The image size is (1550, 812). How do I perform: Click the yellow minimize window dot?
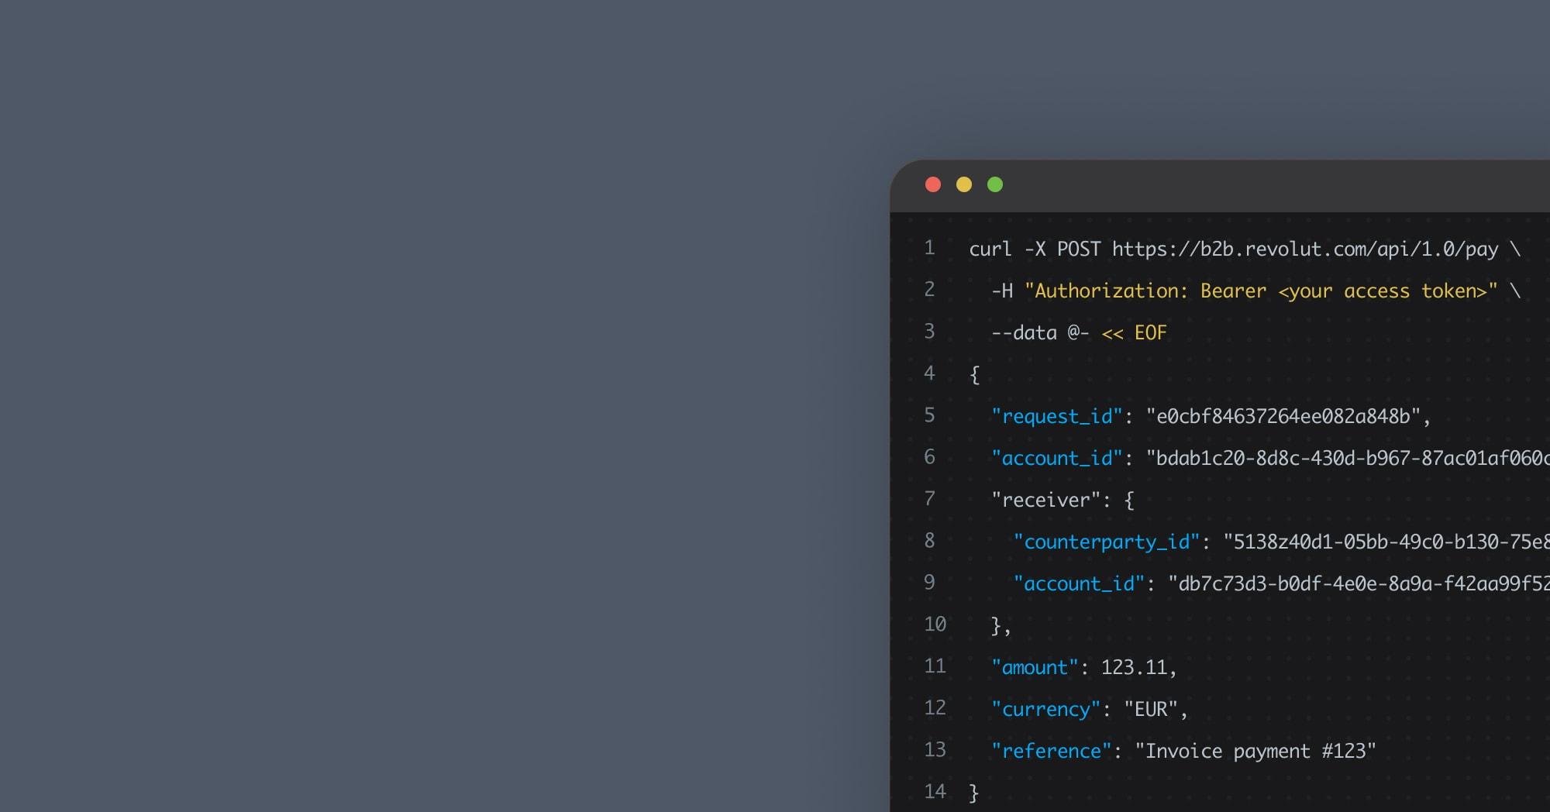pos(964,184)
